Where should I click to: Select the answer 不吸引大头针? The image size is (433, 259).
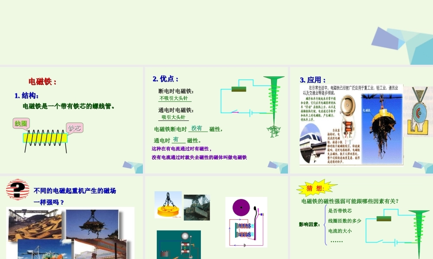[x=174, y=98]
